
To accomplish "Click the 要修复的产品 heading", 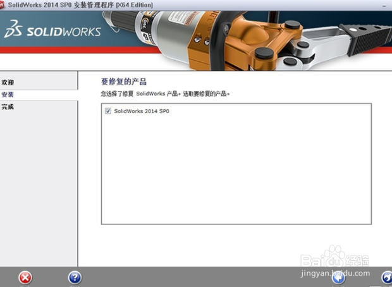I will (124, 82).
